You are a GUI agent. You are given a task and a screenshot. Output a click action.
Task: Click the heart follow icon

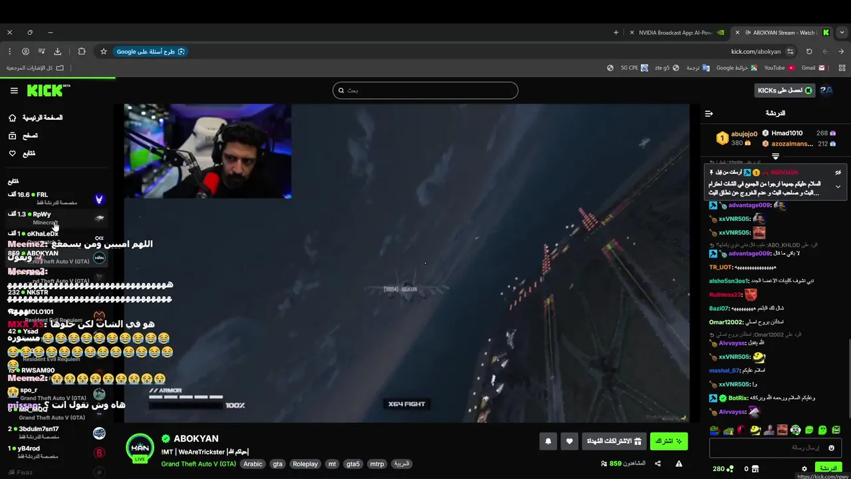[569, 441]
